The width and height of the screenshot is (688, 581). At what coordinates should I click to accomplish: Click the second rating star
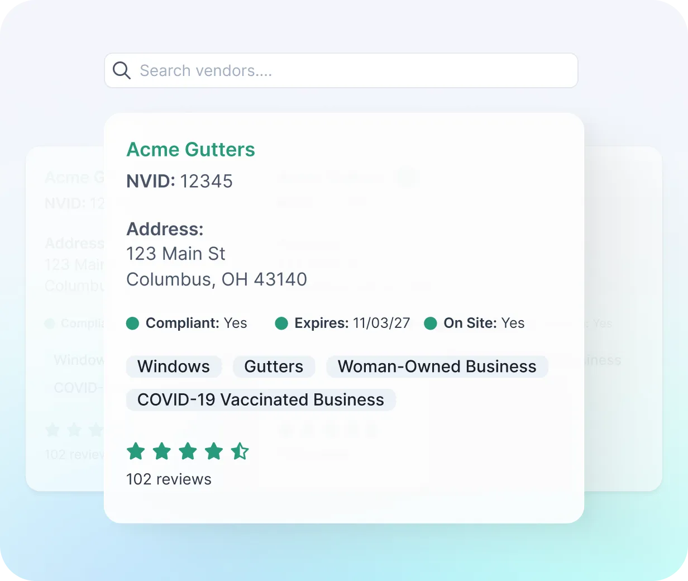[x=162, y=451]
